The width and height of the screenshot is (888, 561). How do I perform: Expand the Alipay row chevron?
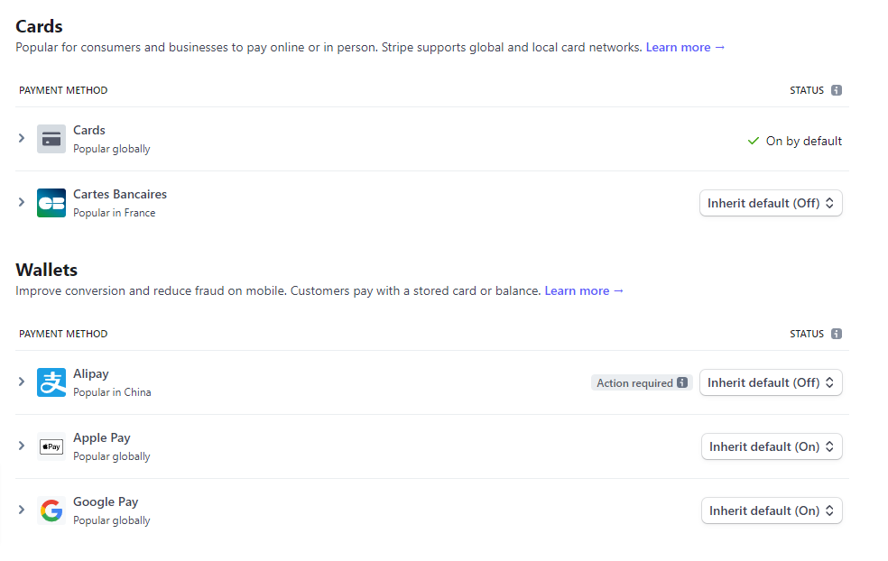coord(22,382)
